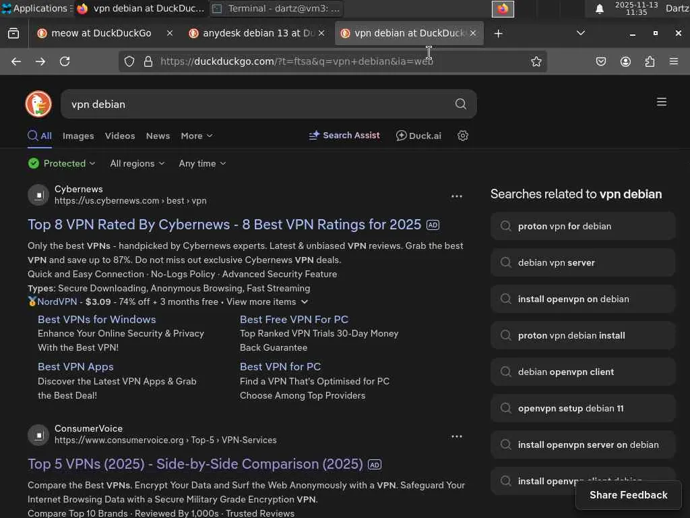
Task: Open system notifications bell icon
Action: (x=599, y=9)
